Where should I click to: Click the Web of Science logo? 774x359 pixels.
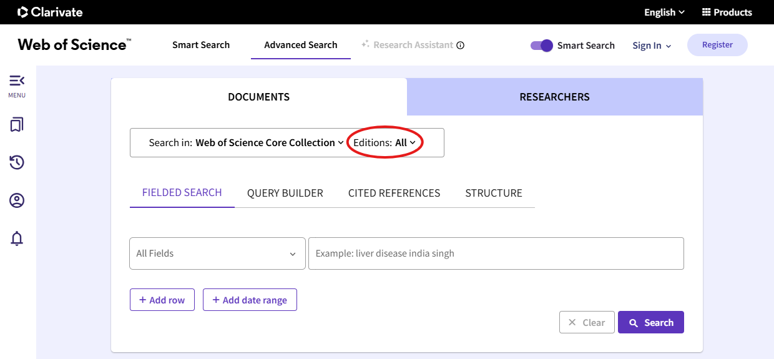point(74,45)
